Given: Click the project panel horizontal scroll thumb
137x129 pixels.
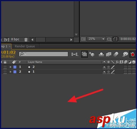Looking at the screenshot, I should (x=40, y=40).
